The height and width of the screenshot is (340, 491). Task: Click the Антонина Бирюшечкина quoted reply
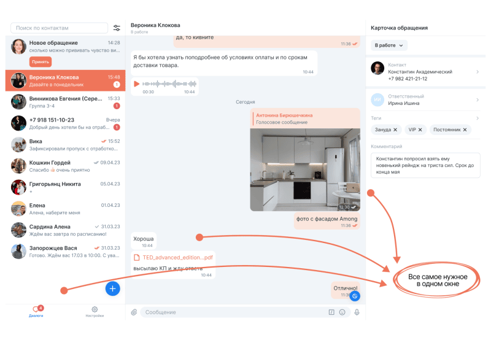click(305, 118)
